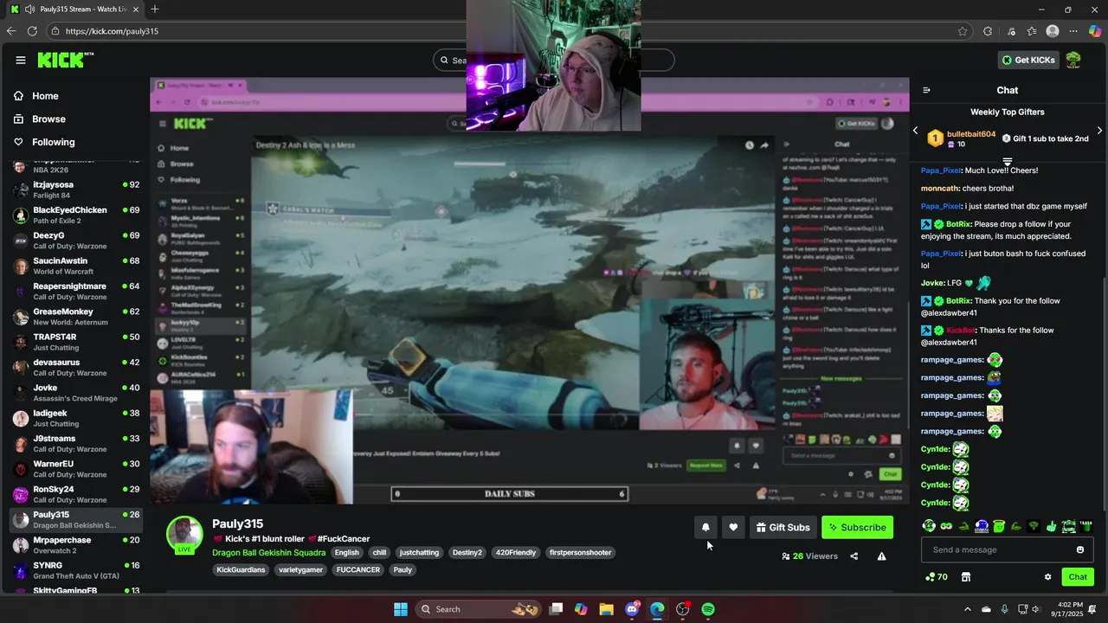Open the user avatar menu top right
This screenshot has height=623, width=1108.
(x=1073, y=60)
